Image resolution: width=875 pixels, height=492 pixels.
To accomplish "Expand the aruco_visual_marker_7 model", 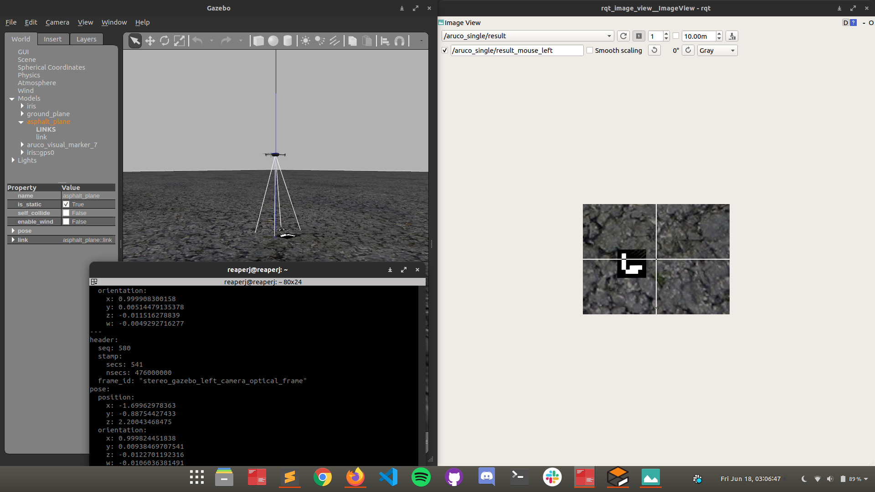I will [x=22, y=145].
